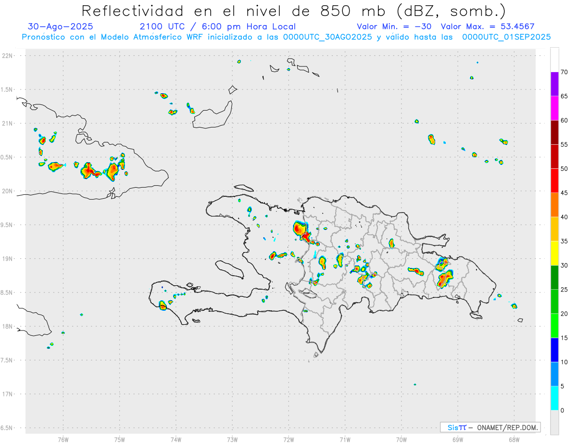Image resolution: width=577 pixels, height=446 pixels.
Task: Click the colorbar tick label '30'
Action: [x=564, y=266]
